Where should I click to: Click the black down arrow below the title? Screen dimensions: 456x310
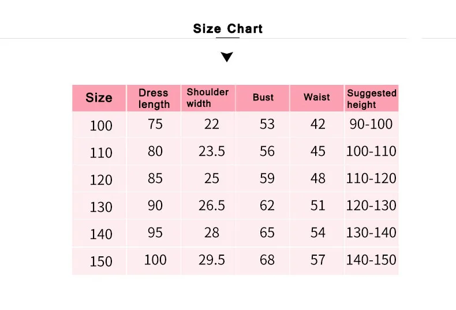click(x=227, y=57)
